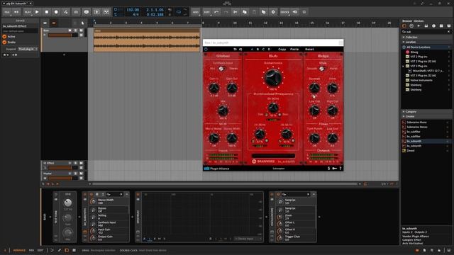Image resolution: width=454 pixels, height=255 pixels.
Task: Select plugin settings bank D
Action: coord(269,49)
